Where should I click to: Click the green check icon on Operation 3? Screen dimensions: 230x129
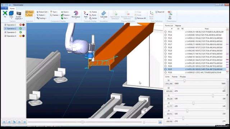tap(20, 32)
